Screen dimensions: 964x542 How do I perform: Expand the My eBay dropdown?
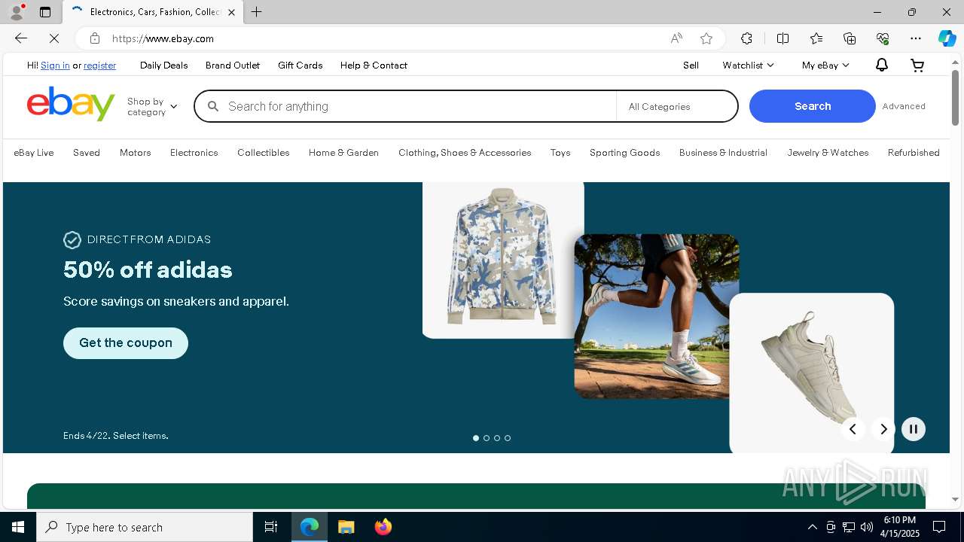pyautogui.click(x=825, y=65)
